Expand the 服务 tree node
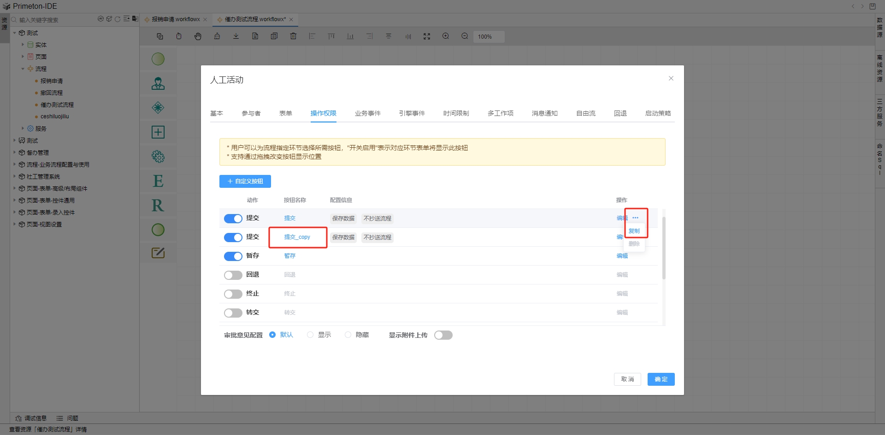Viewport: 885px width, 435px height. [23, 128]
